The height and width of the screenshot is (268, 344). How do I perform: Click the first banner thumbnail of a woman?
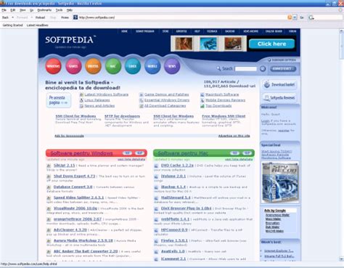click(x=184, y=44)
